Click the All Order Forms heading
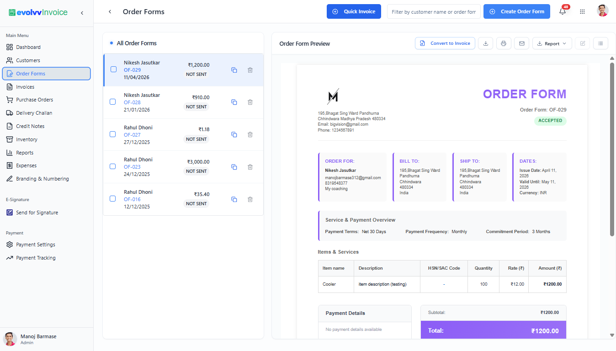Image resolution: width=616 pixels, height=351 pixels. tap(137, 43)
